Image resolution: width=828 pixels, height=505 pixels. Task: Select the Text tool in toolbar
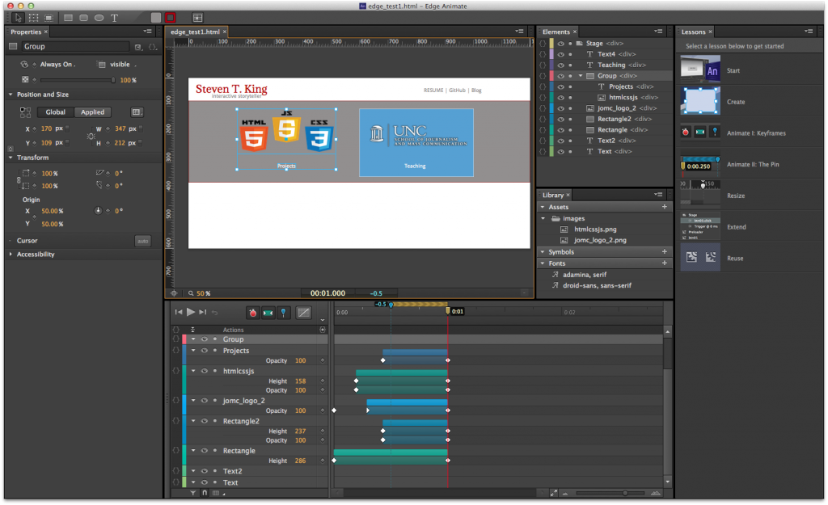tap(114, 18)
